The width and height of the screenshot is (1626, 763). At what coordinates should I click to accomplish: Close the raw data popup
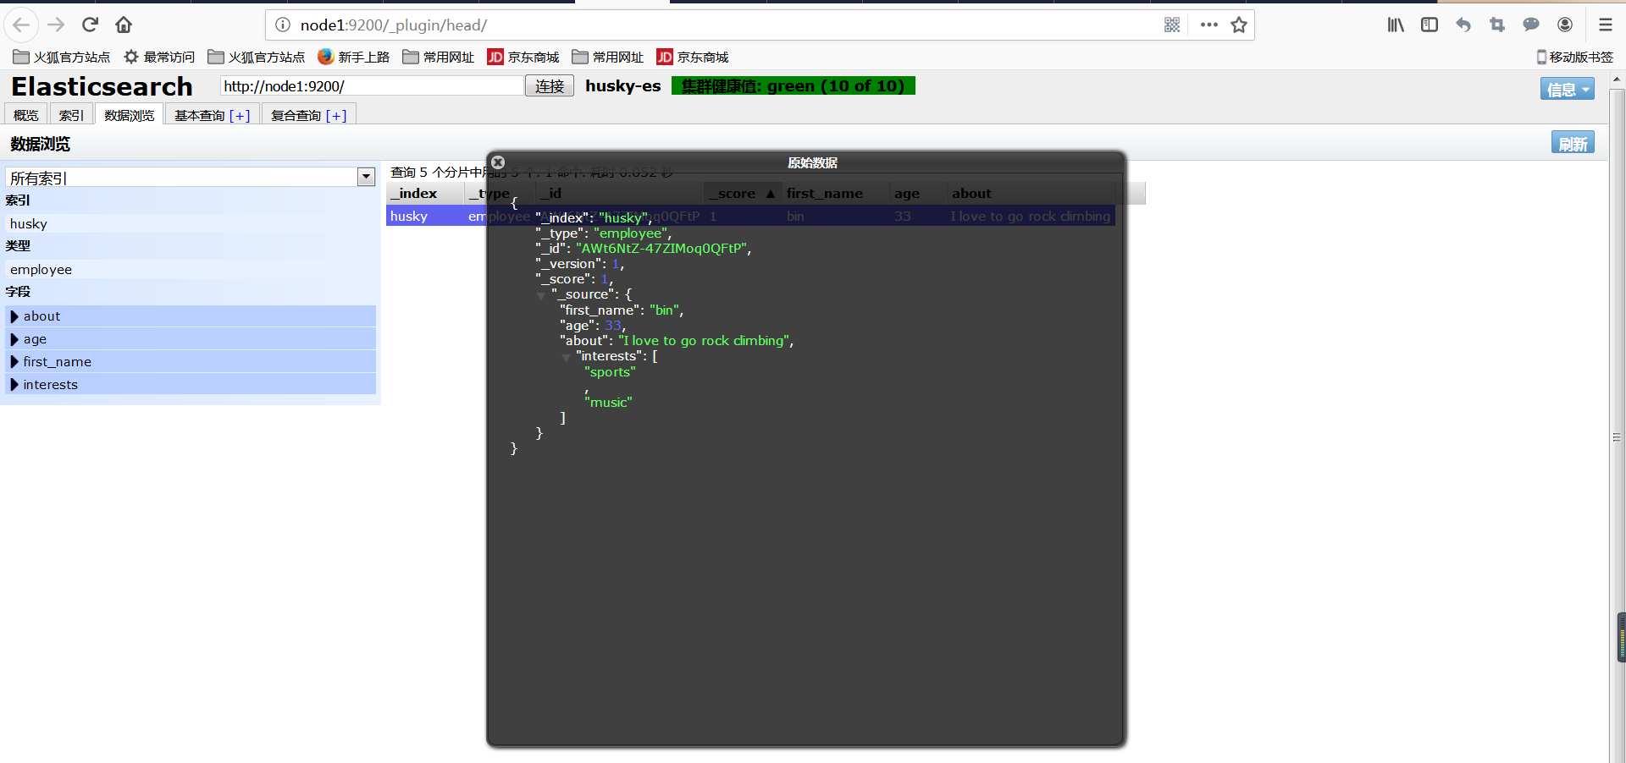pos(498,162)
